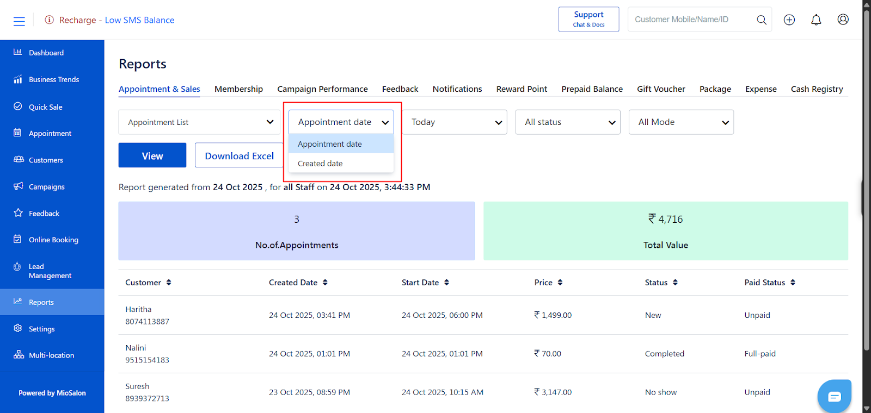Viewport: 871px width, 413px height.
Task: Click the Settings gear icon
Action: click(x=18, y=328)
